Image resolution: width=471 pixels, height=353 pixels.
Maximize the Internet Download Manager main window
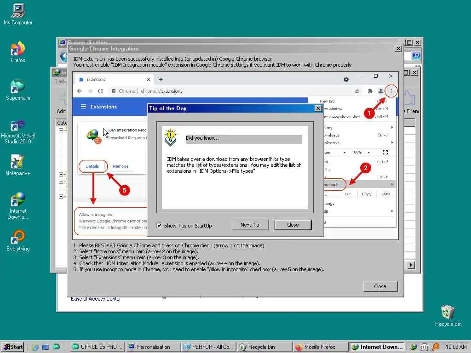click(x=407, y=72)
